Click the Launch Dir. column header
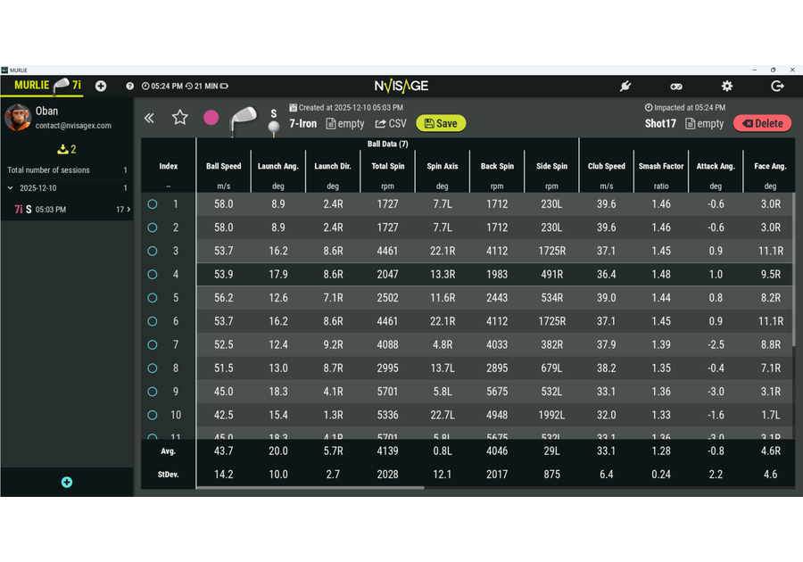Screen dimensions: 803x562 [x=333, y=166]
